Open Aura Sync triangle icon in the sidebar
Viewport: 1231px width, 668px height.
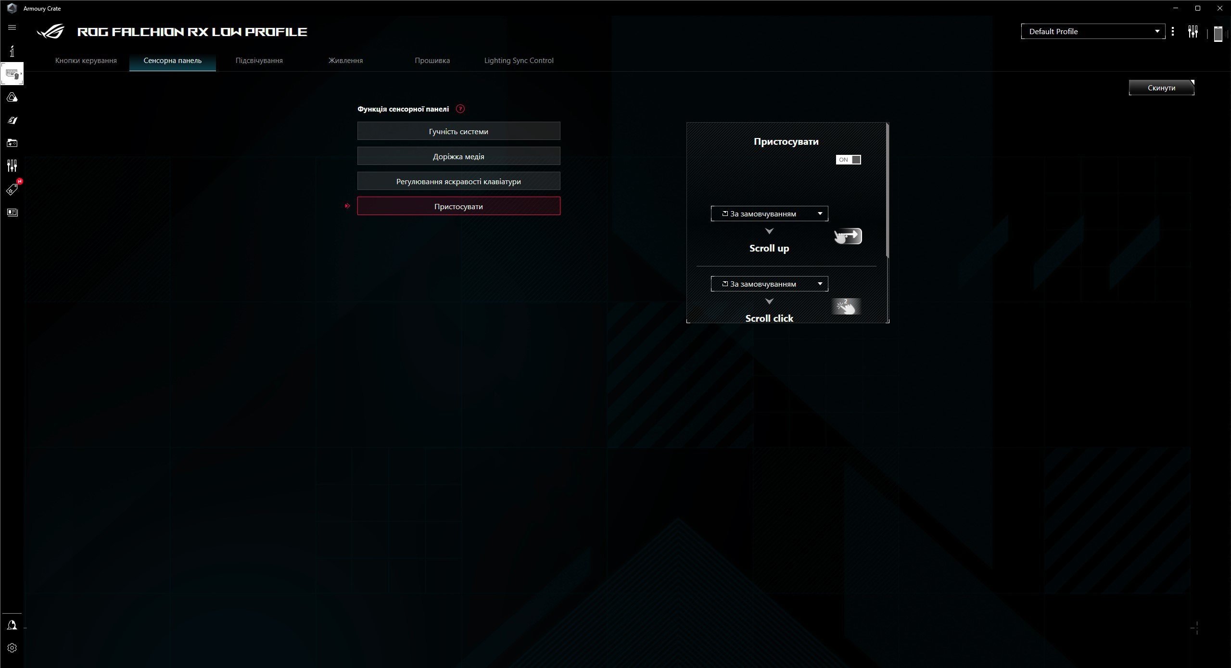(x=12, y=97)
